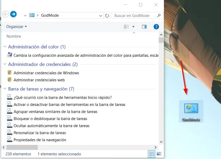Click icon beside Bloquear o desbloquear

pyautogui.click(x=9, y=118)
